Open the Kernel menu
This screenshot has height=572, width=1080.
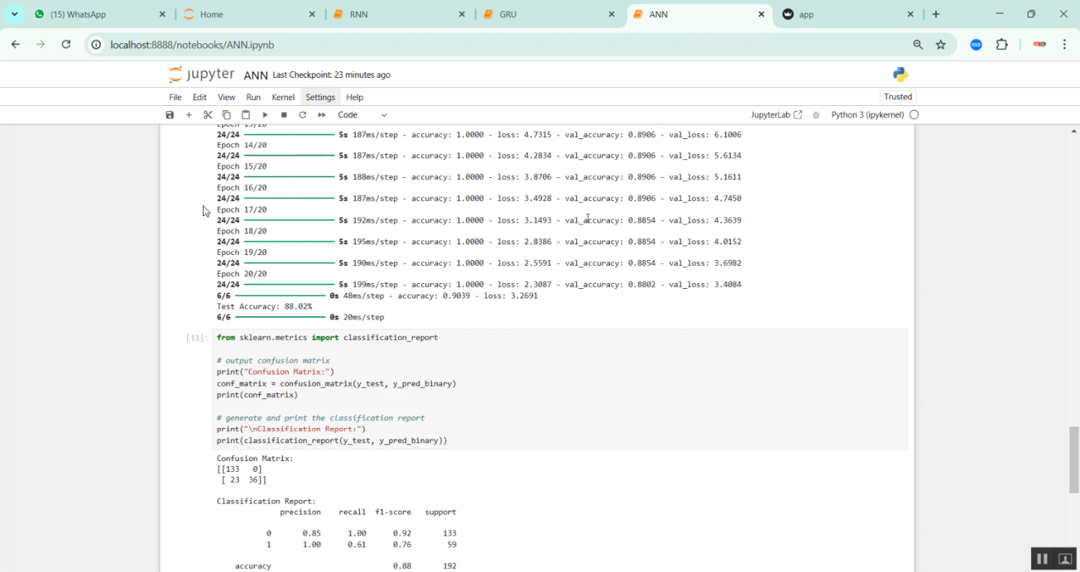283,97
